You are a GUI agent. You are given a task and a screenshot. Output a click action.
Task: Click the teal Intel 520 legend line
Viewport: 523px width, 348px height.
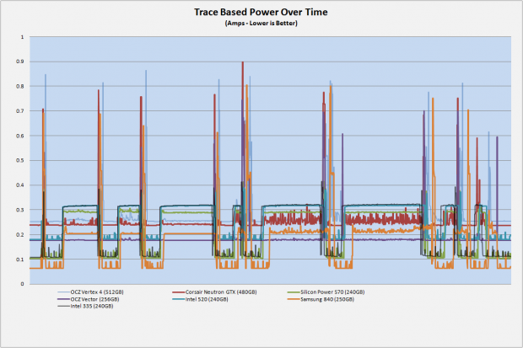click(x=179, y=299)
